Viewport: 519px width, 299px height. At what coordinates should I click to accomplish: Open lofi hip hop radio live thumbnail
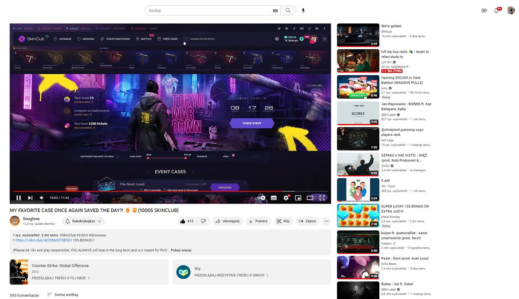coord(358,60)
